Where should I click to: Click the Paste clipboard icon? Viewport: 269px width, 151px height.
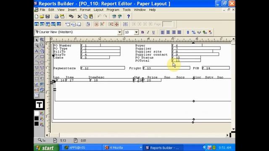91,16
